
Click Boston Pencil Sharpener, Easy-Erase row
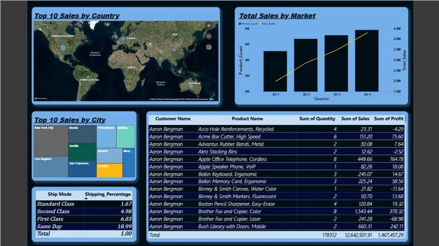(x=276, y=204)
